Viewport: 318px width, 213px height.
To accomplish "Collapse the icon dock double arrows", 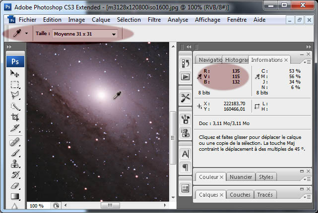I will pyautogui.click(x=189, y=47).
